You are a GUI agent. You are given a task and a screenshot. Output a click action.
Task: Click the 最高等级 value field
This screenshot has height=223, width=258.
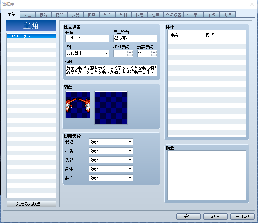[x=144, y=53]
